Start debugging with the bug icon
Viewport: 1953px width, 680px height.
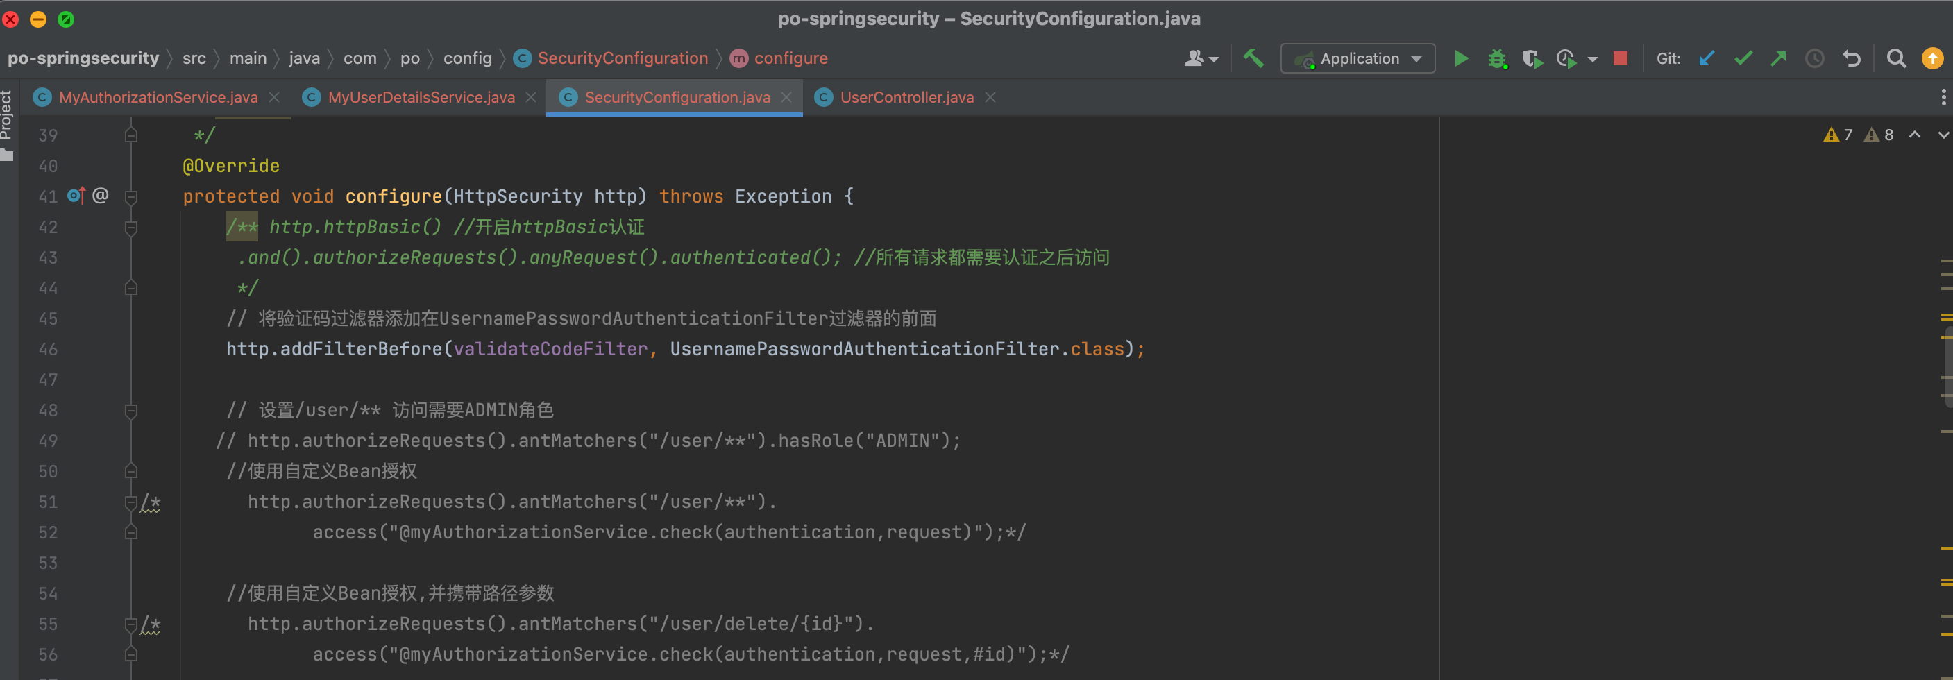pyautogui.click(x=1496, y=58)
